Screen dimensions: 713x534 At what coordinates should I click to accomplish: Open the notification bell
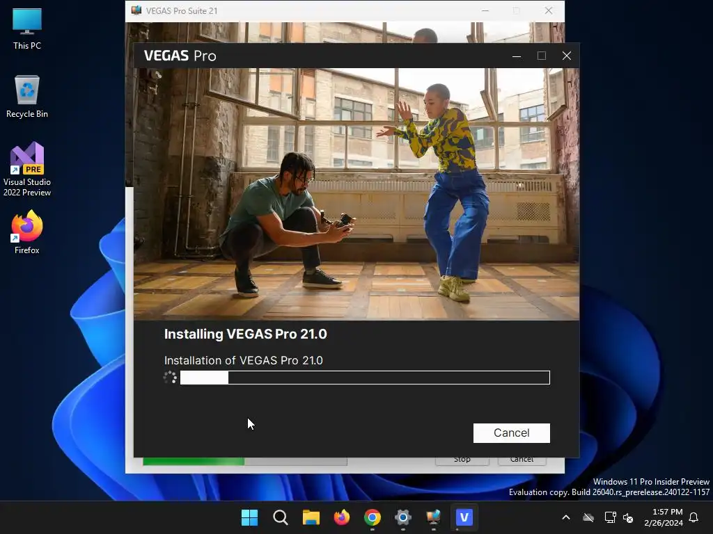(x=694, y=517)
